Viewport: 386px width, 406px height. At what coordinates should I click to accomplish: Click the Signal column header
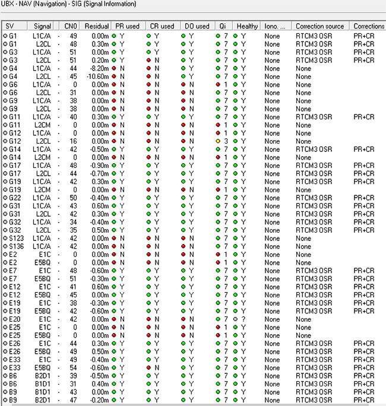click(43, 26)
